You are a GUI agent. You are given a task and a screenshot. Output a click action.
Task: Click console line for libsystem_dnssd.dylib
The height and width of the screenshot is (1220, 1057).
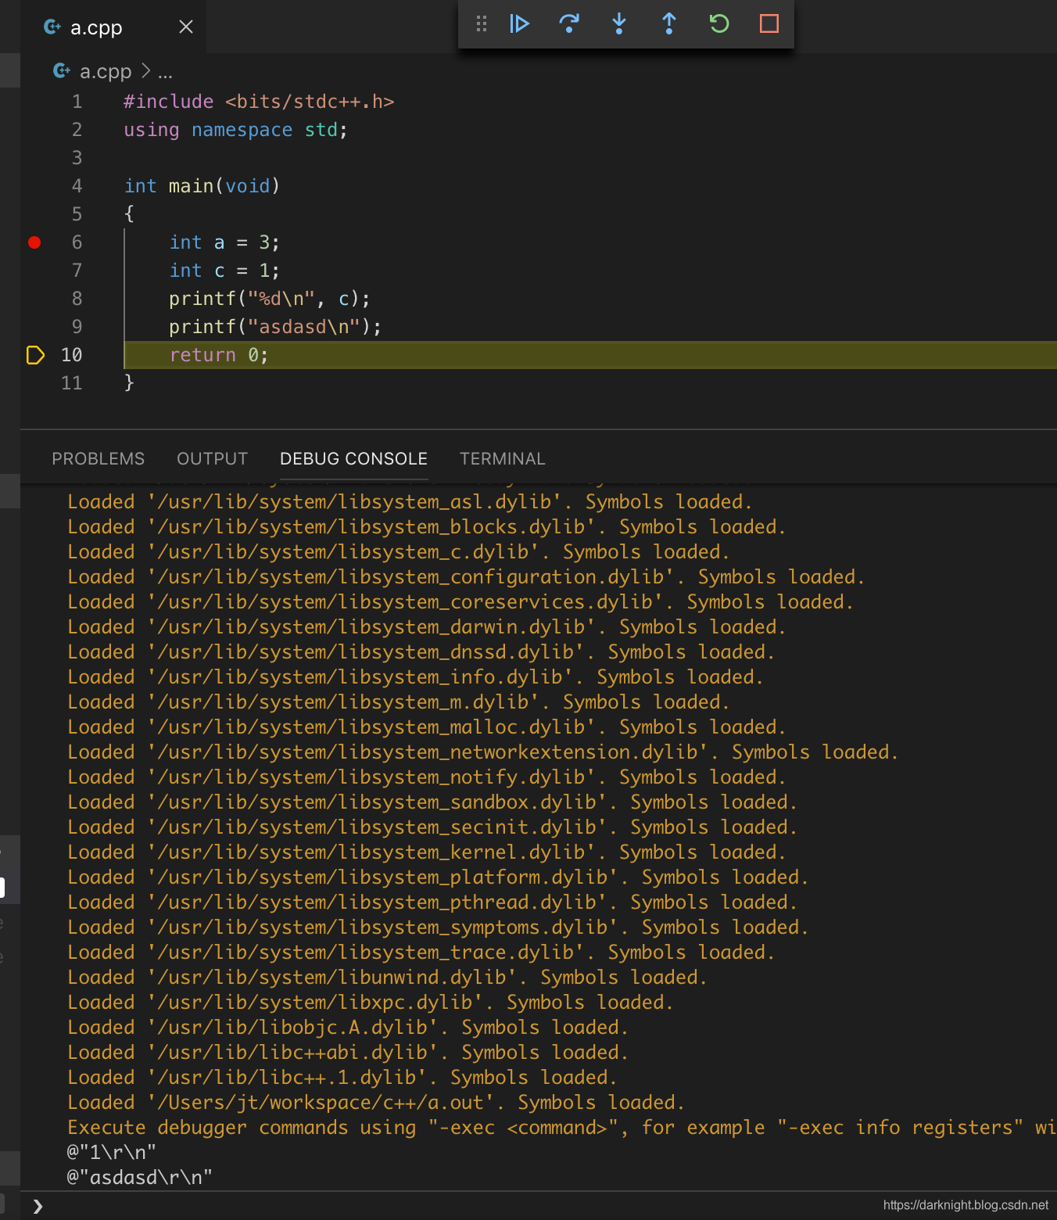pos(421,652)
